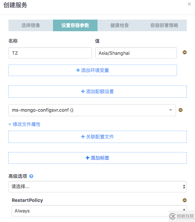Click the help icon beside 高级选项
Screen dimensions: 195x222
click(31, 176)
